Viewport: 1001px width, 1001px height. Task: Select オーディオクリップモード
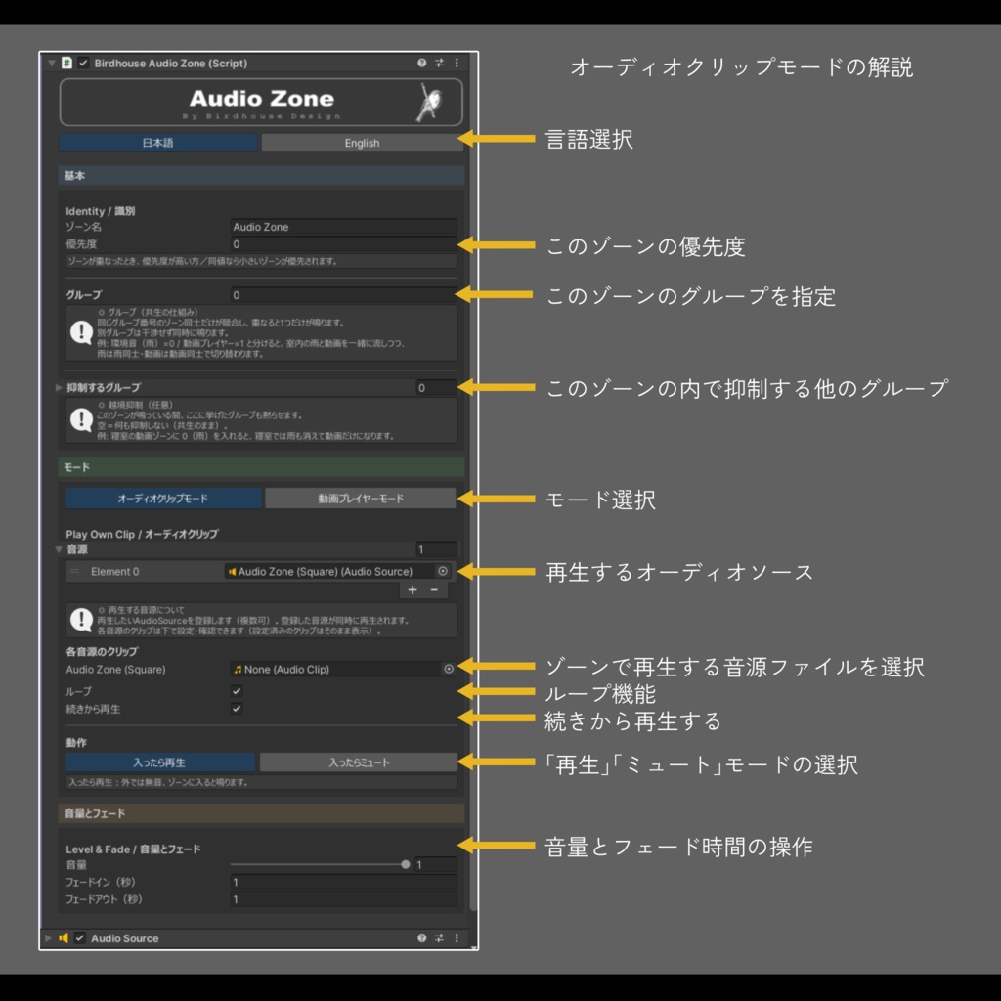click(163, 498)
